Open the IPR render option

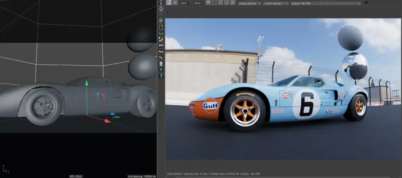tap(161, 46)
